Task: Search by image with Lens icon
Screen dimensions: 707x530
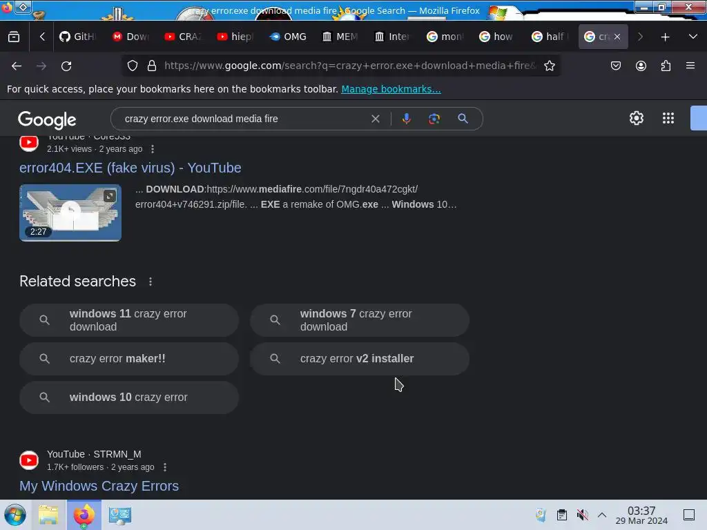Action: tap(434, 119)
